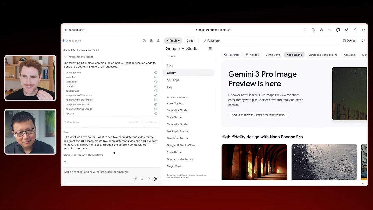Open the Device selector
The image size is (373, 210).
coord(349,41)
